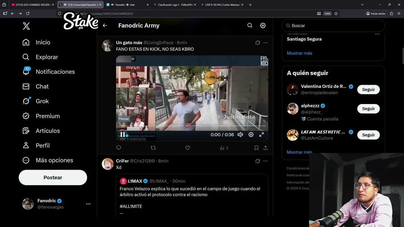Open quoted L1MAX post
Screen dimensions: 404x227
(x=192, y=195)
